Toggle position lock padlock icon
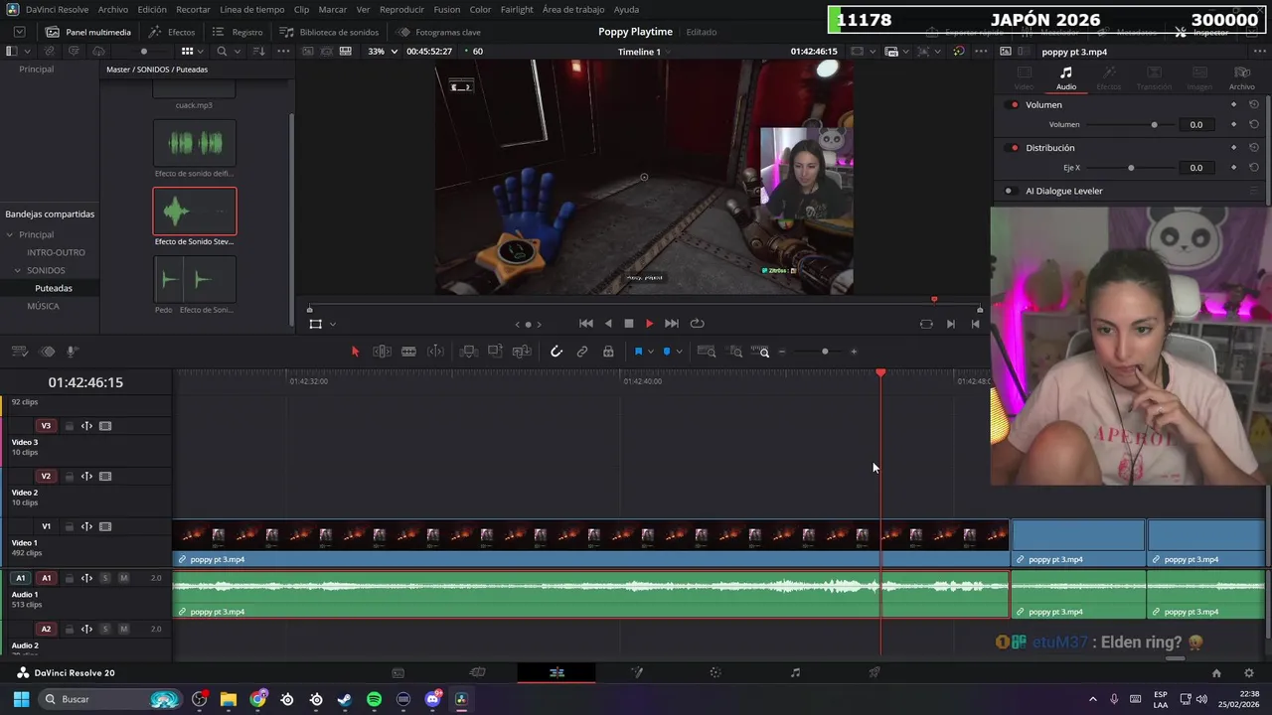Image resolution: width=1272 pixels, height=715 pixels. tap(608, 352)
